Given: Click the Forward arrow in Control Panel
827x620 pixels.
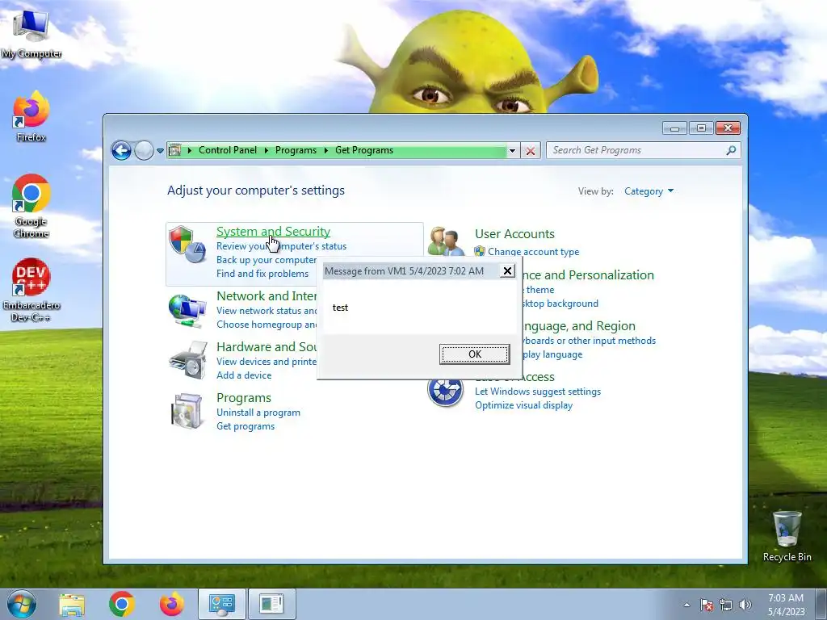Looking at the screenshot, I should point(144,151).
